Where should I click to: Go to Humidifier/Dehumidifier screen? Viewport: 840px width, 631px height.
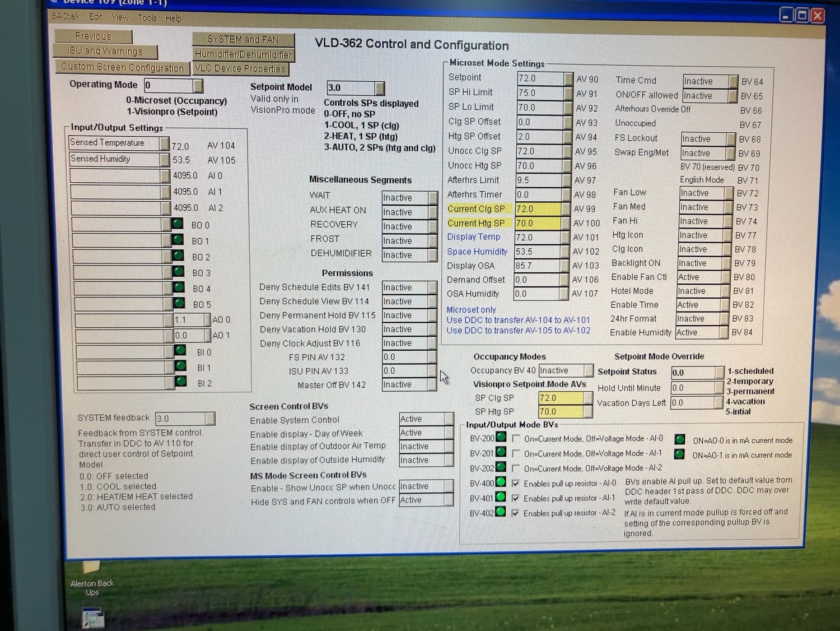point(243,54)
